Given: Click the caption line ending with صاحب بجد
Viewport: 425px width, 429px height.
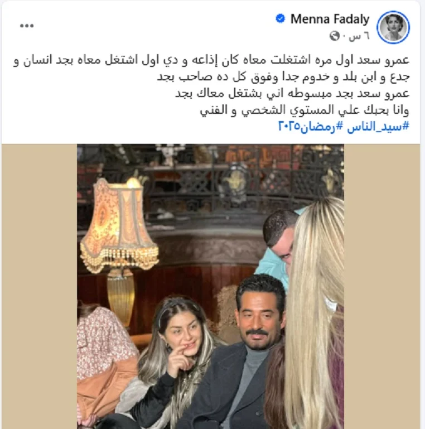Looking at the screenshot, I should 283,77.
